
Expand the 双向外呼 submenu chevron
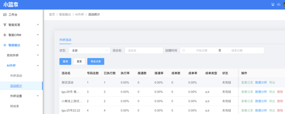tap(38, 55)
